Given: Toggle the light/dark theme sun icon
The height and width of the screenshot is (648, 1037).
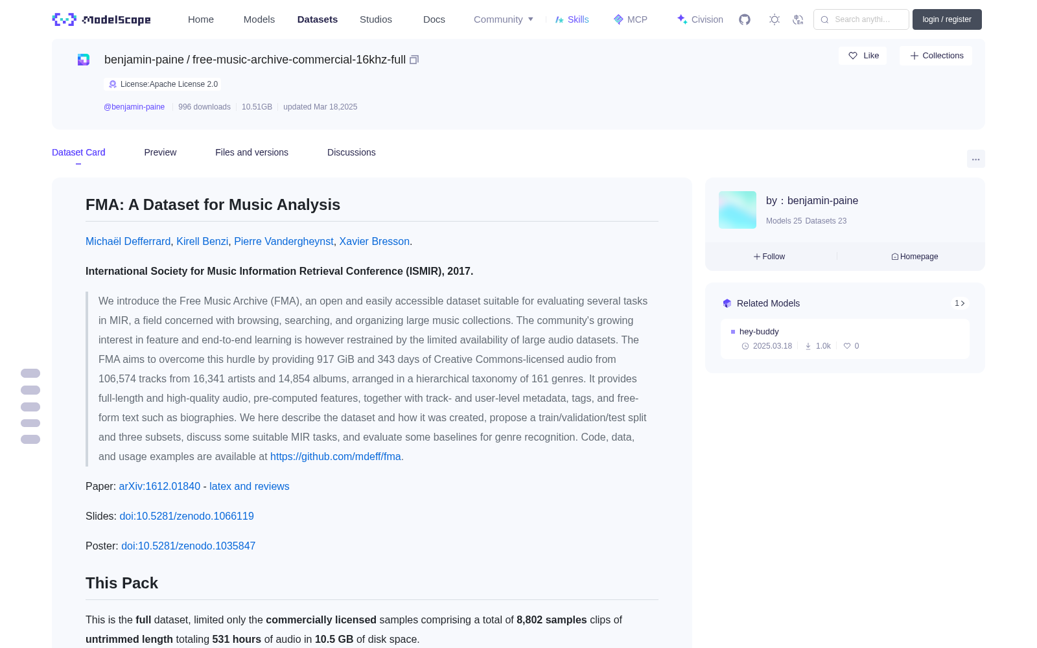Looking at the screenshot, I should tap(775, 19).
